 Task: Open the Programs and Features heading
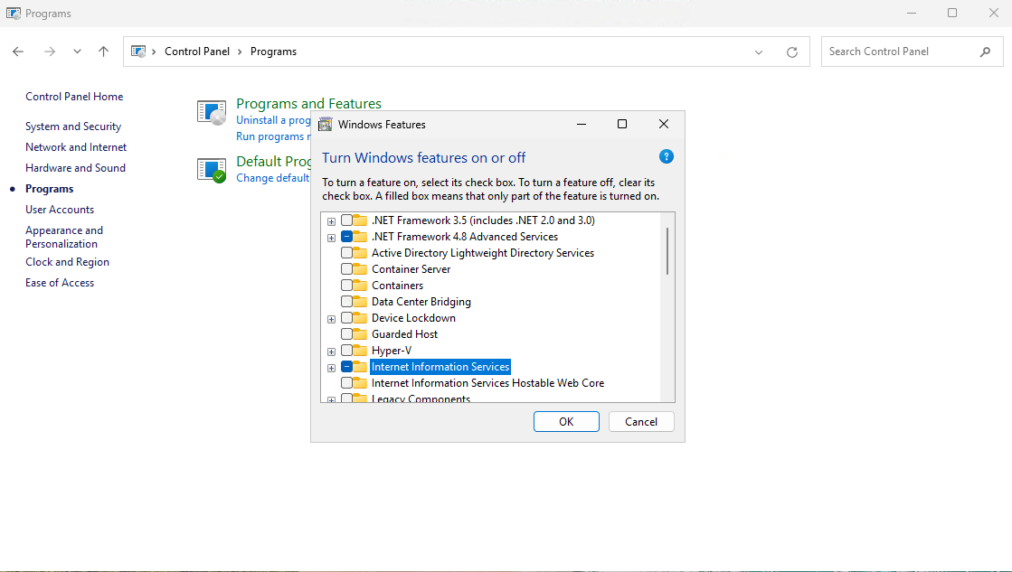[x=308, y=104]
